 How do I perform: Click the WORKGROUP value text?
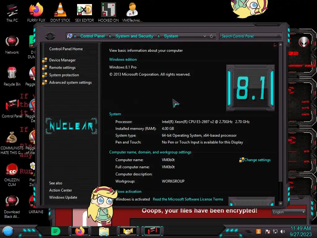click(x=173, y=181)
